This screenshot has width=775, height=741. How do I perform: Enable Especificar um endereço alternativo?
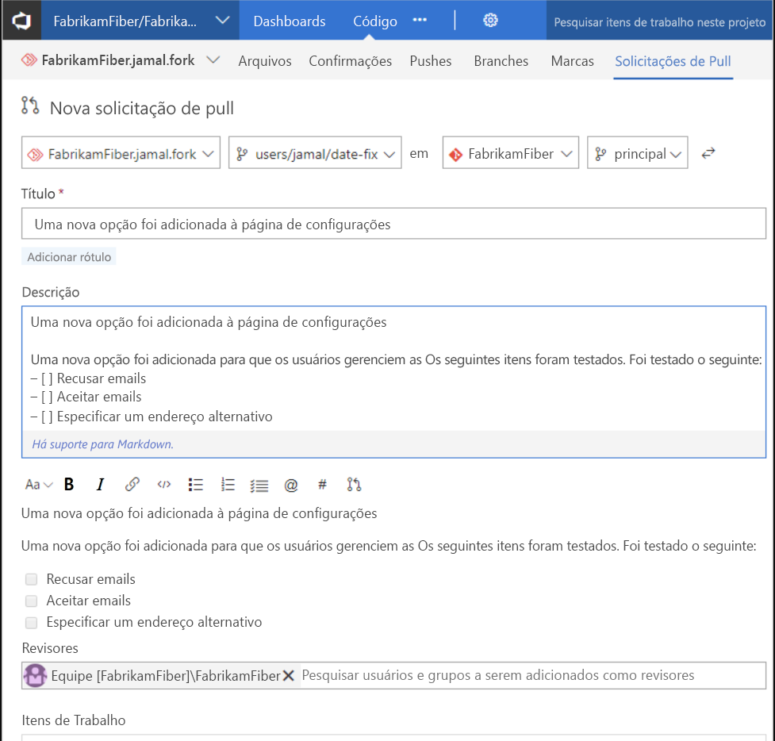(x=31, y=622)
